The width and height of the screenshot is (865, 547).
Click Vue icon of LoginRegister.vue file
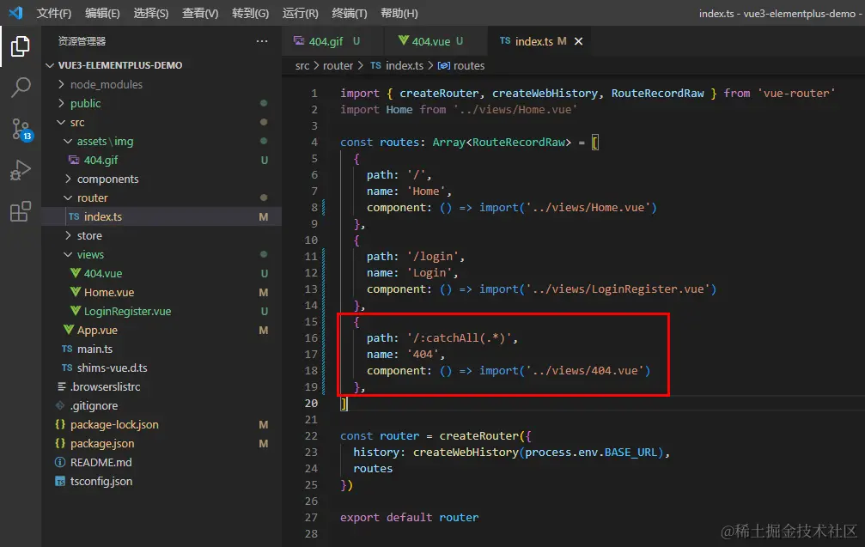76,311
